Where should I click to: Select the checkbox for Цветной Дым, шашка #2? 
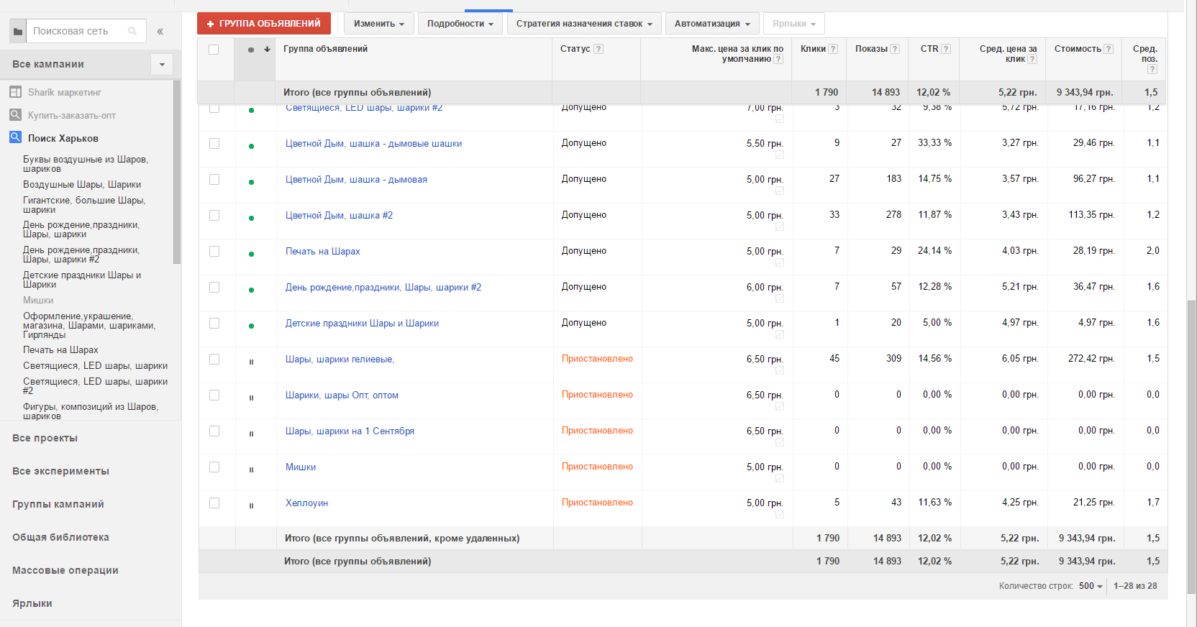pyautogui.click(x=214, y=215)
